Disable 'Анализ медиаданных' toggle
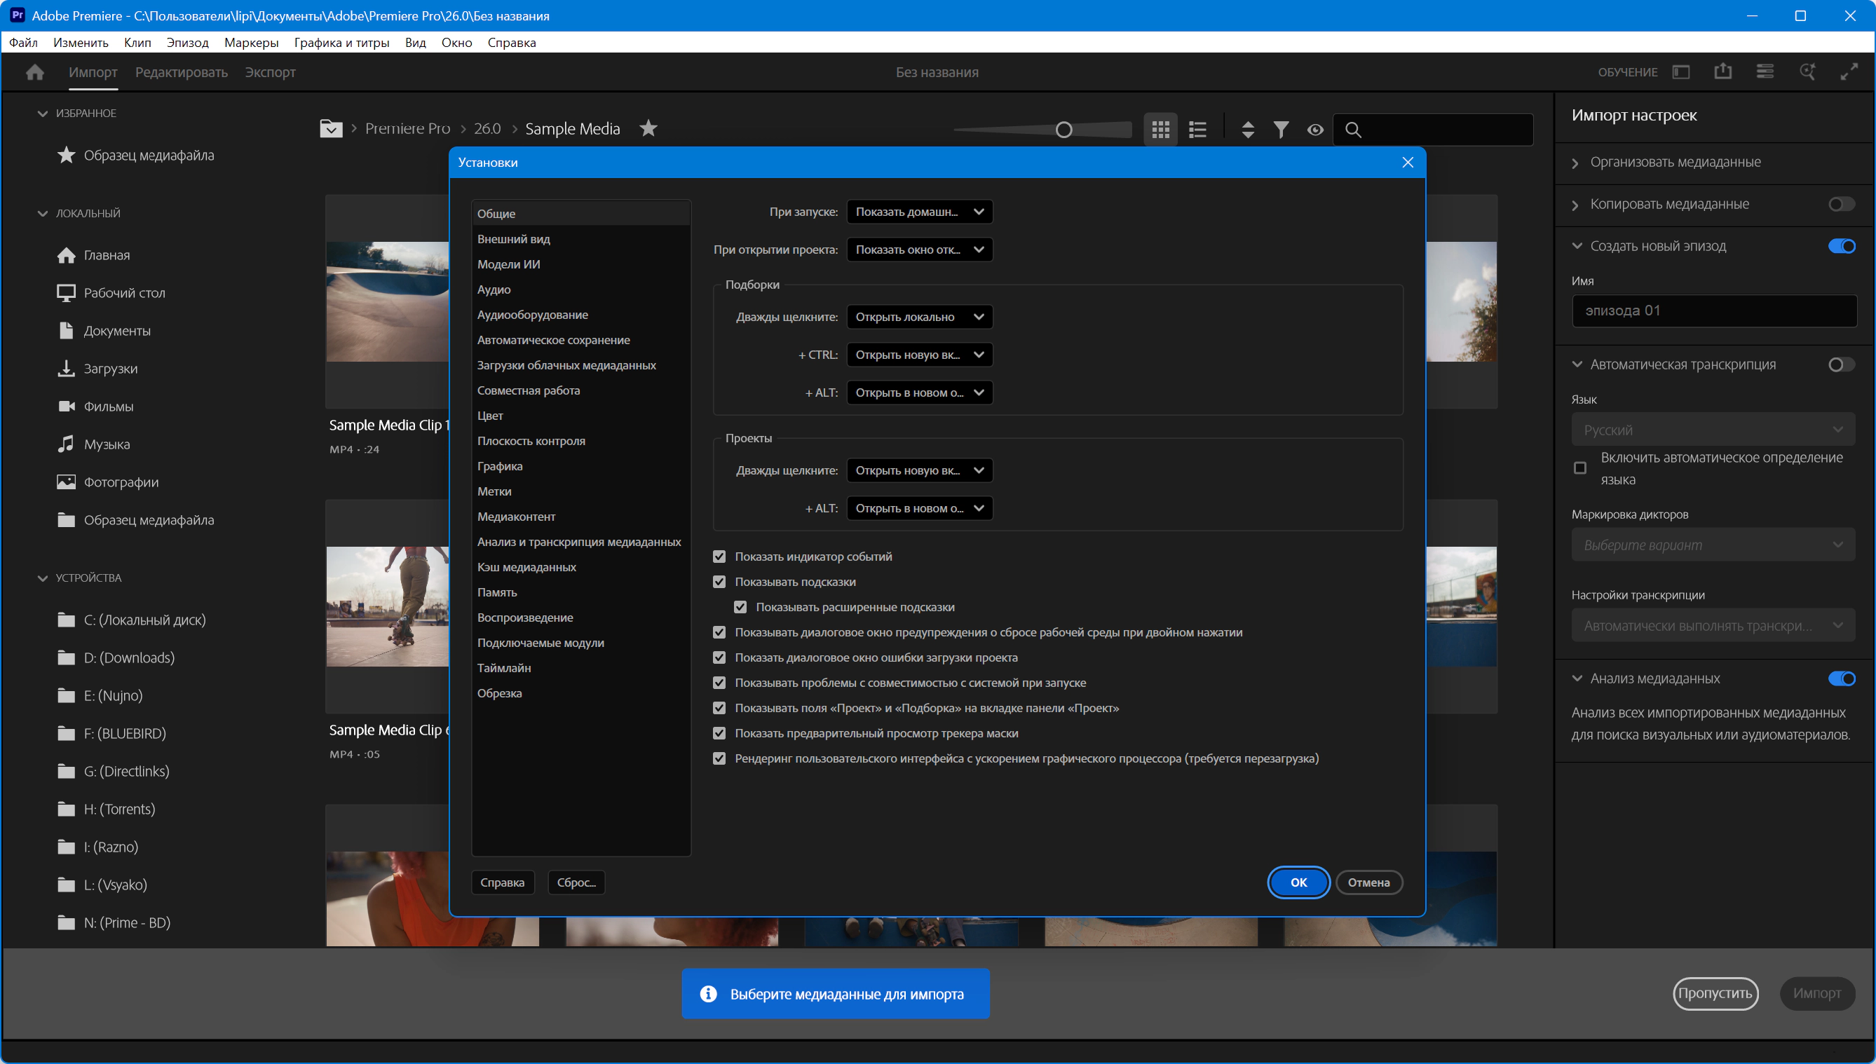1876x1064 pixels. (x=1840, y=679)
